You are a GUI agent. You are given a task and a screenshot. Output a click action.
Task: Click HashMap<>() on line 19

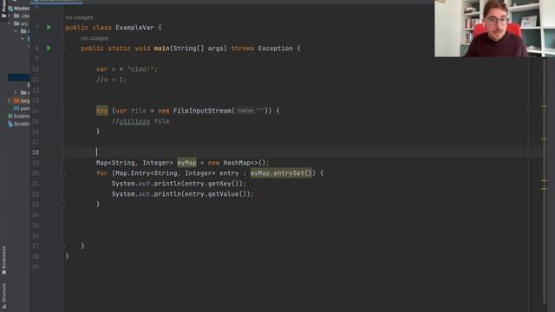245,163
